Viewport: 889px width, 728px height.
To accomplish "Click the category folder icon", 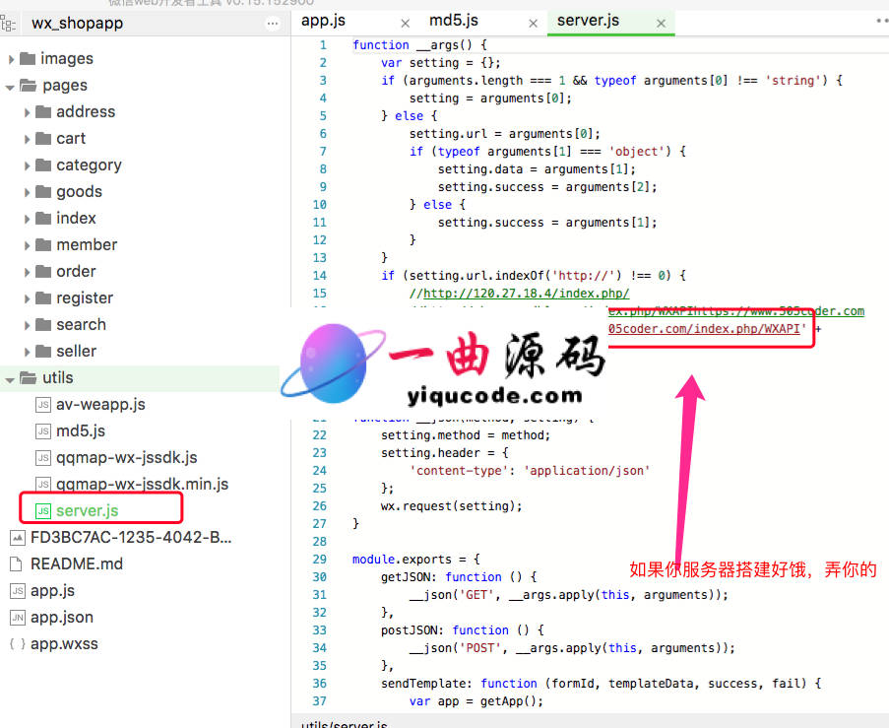I will [x=43, y=165].
